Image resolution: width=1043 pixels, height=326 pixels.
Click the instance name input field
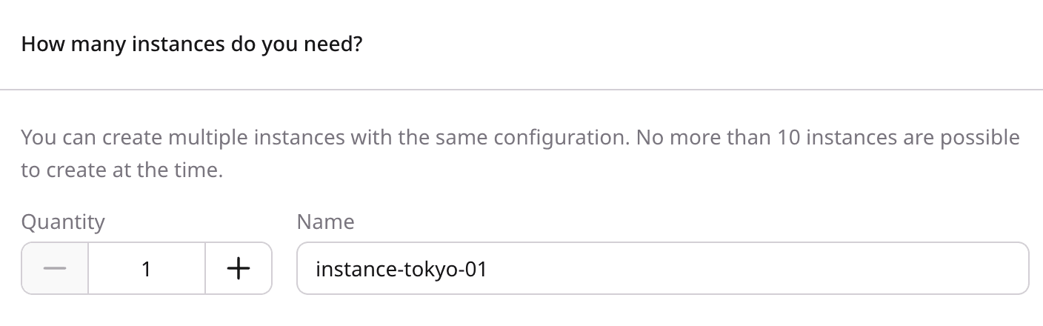[x=662, y=268]
